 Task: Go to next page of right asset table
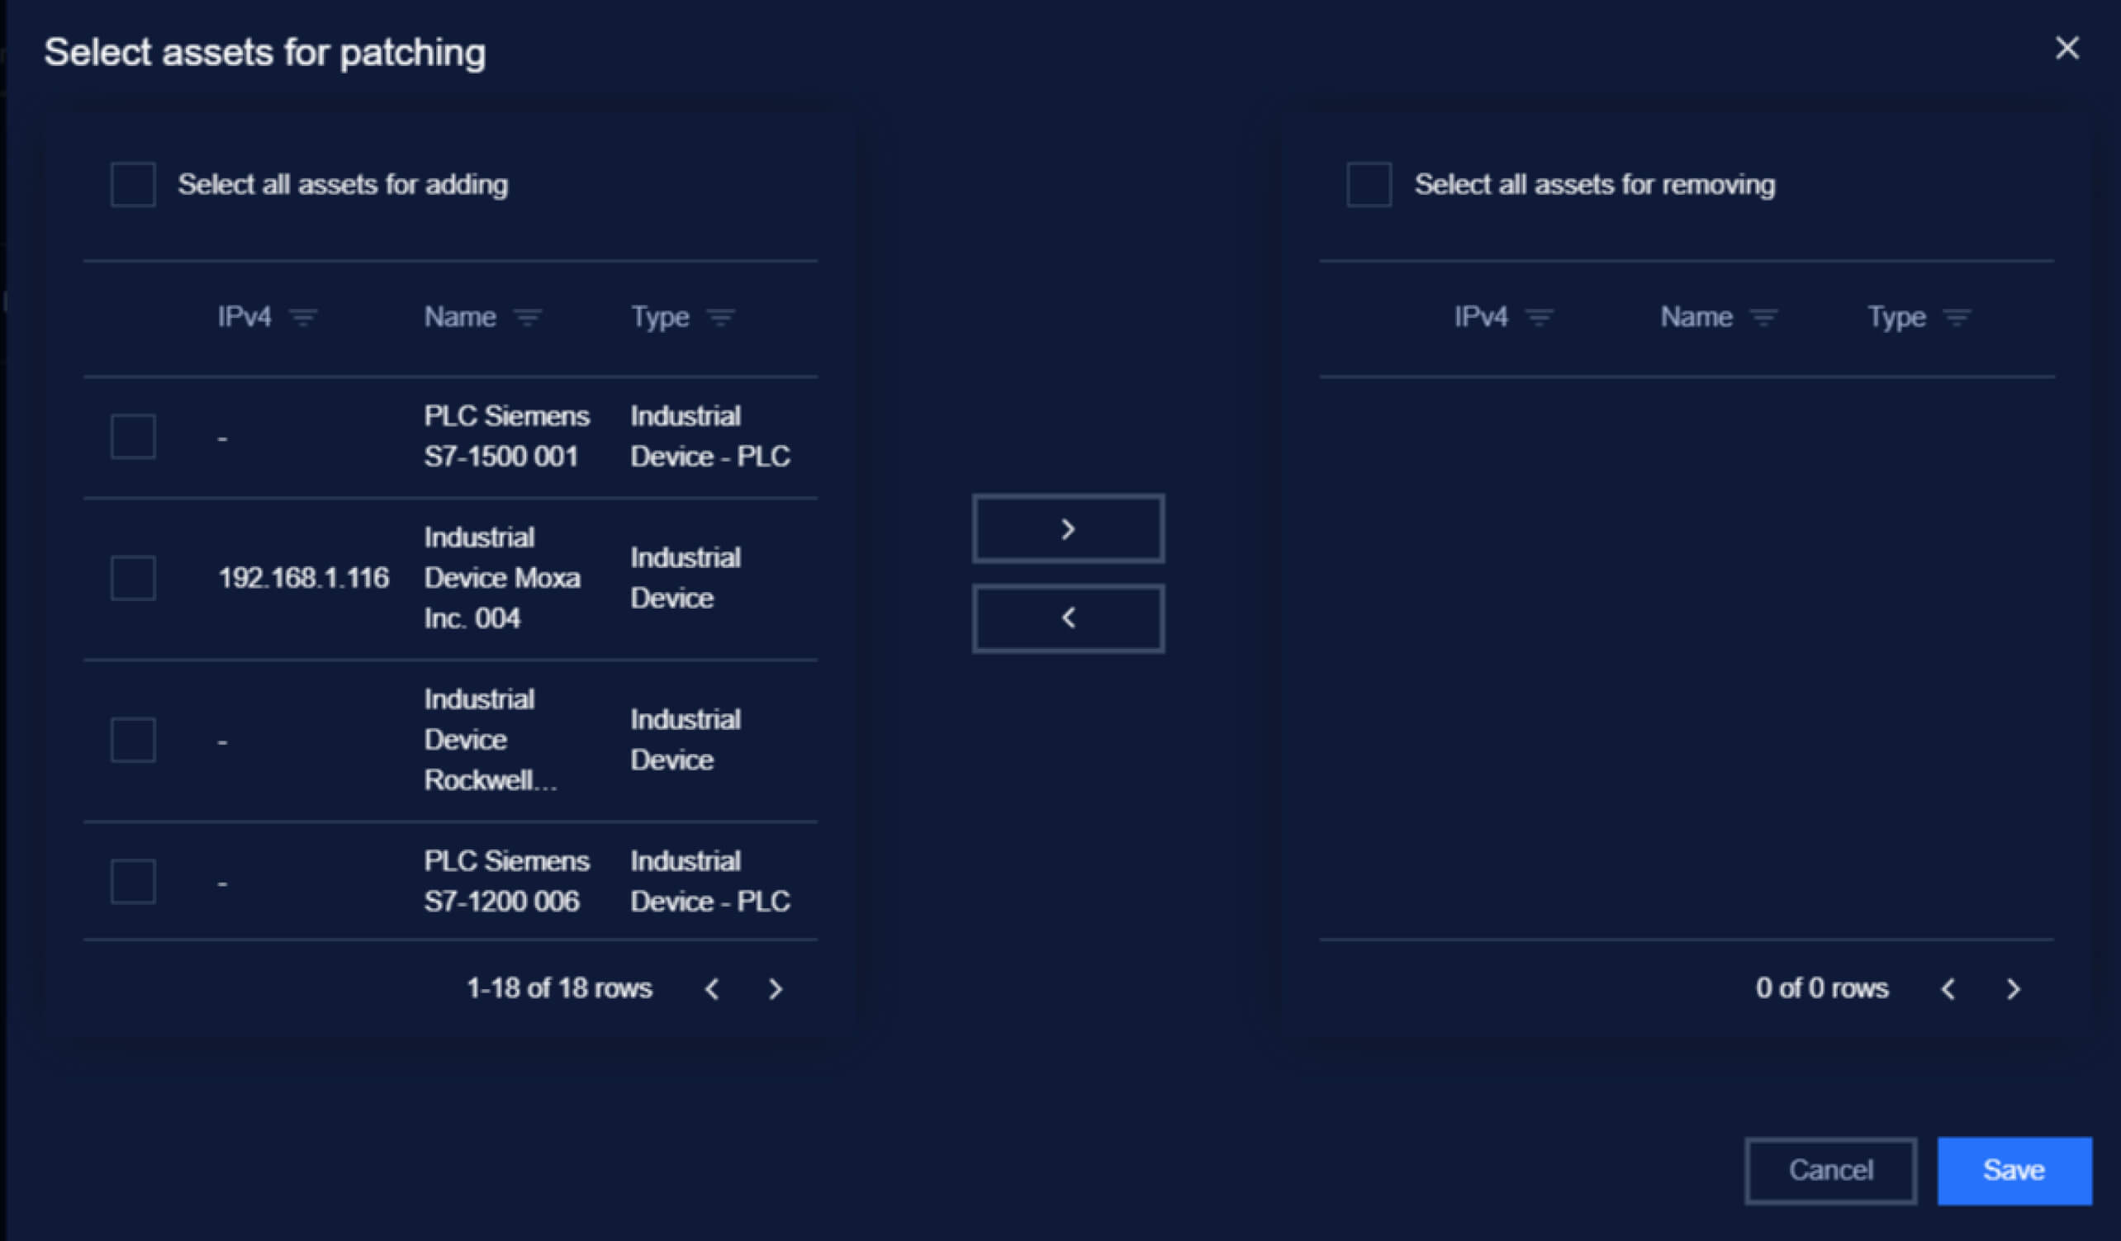2013,988
